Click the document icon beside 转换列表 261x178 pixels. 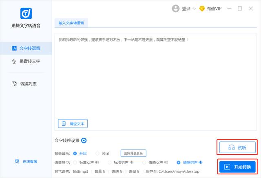click(14, 84)
